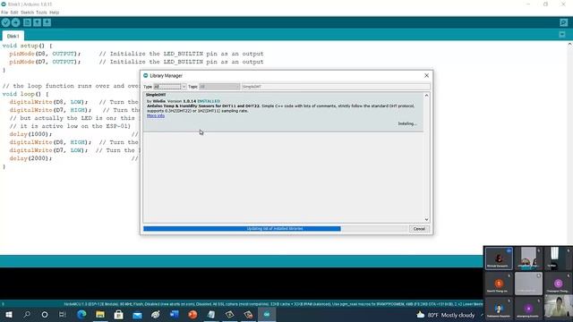Open the File menu
The height and width of the screenshot is (322, 573).
pyautogui.click(x=4, y=13)
